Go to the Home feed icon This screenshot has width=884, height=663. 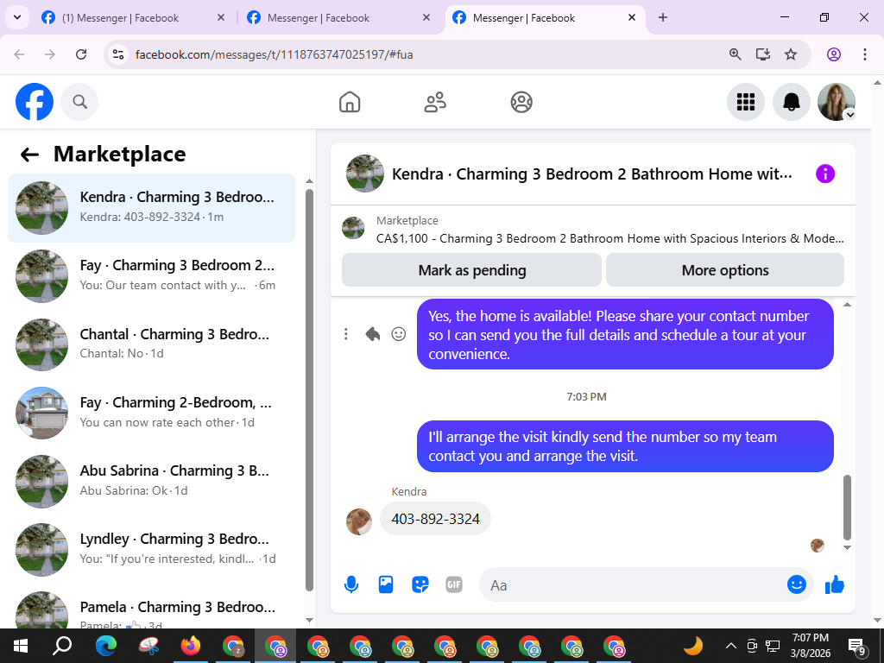coord(350,102)
